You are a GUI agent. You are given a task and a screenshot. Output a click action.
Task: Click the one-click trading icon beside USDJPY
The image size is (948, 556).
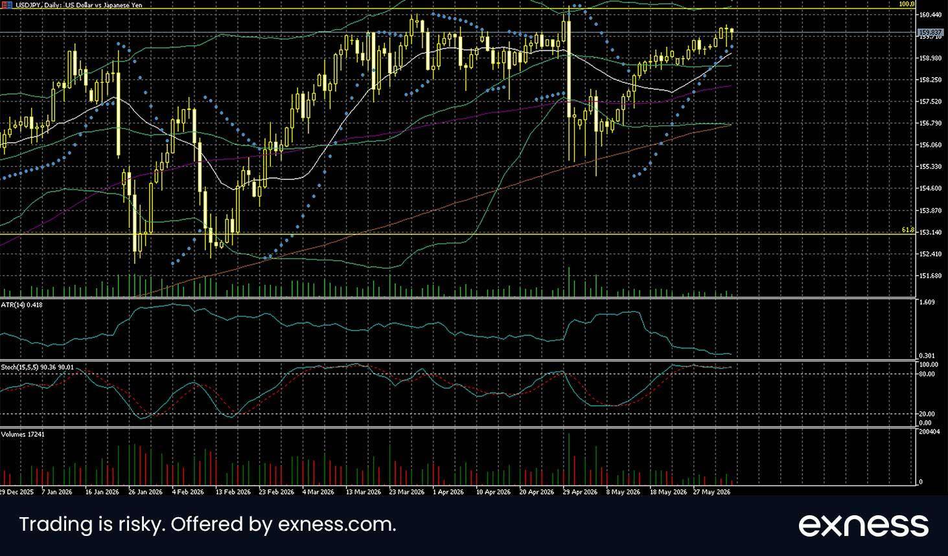click(x=6, y=5)
